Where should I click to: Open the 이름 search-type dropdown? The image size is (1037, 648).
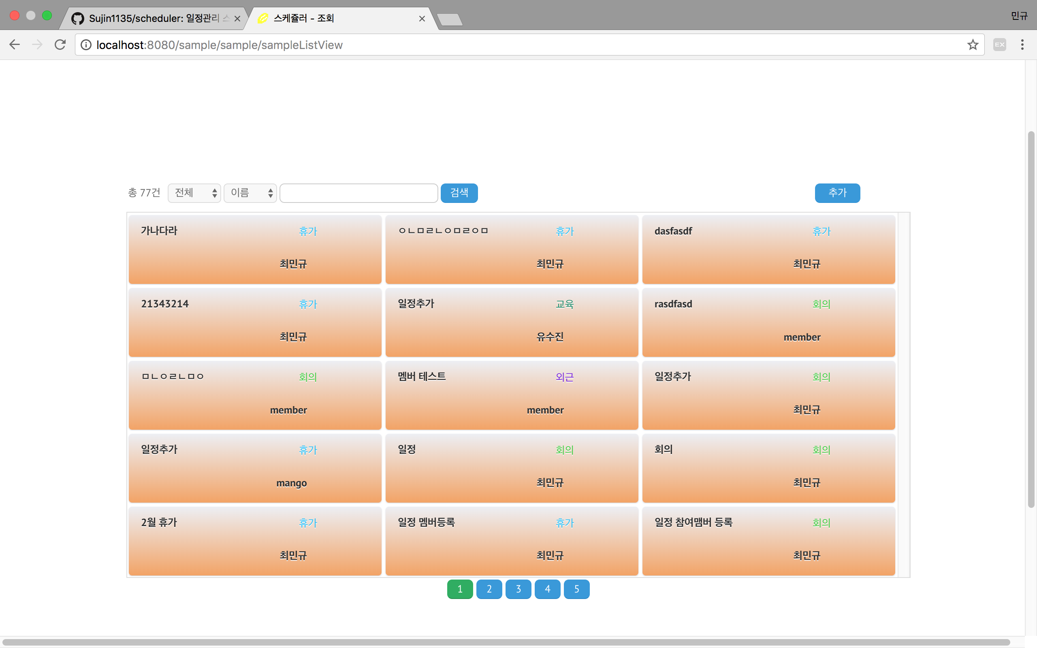(x=250, y=193)
